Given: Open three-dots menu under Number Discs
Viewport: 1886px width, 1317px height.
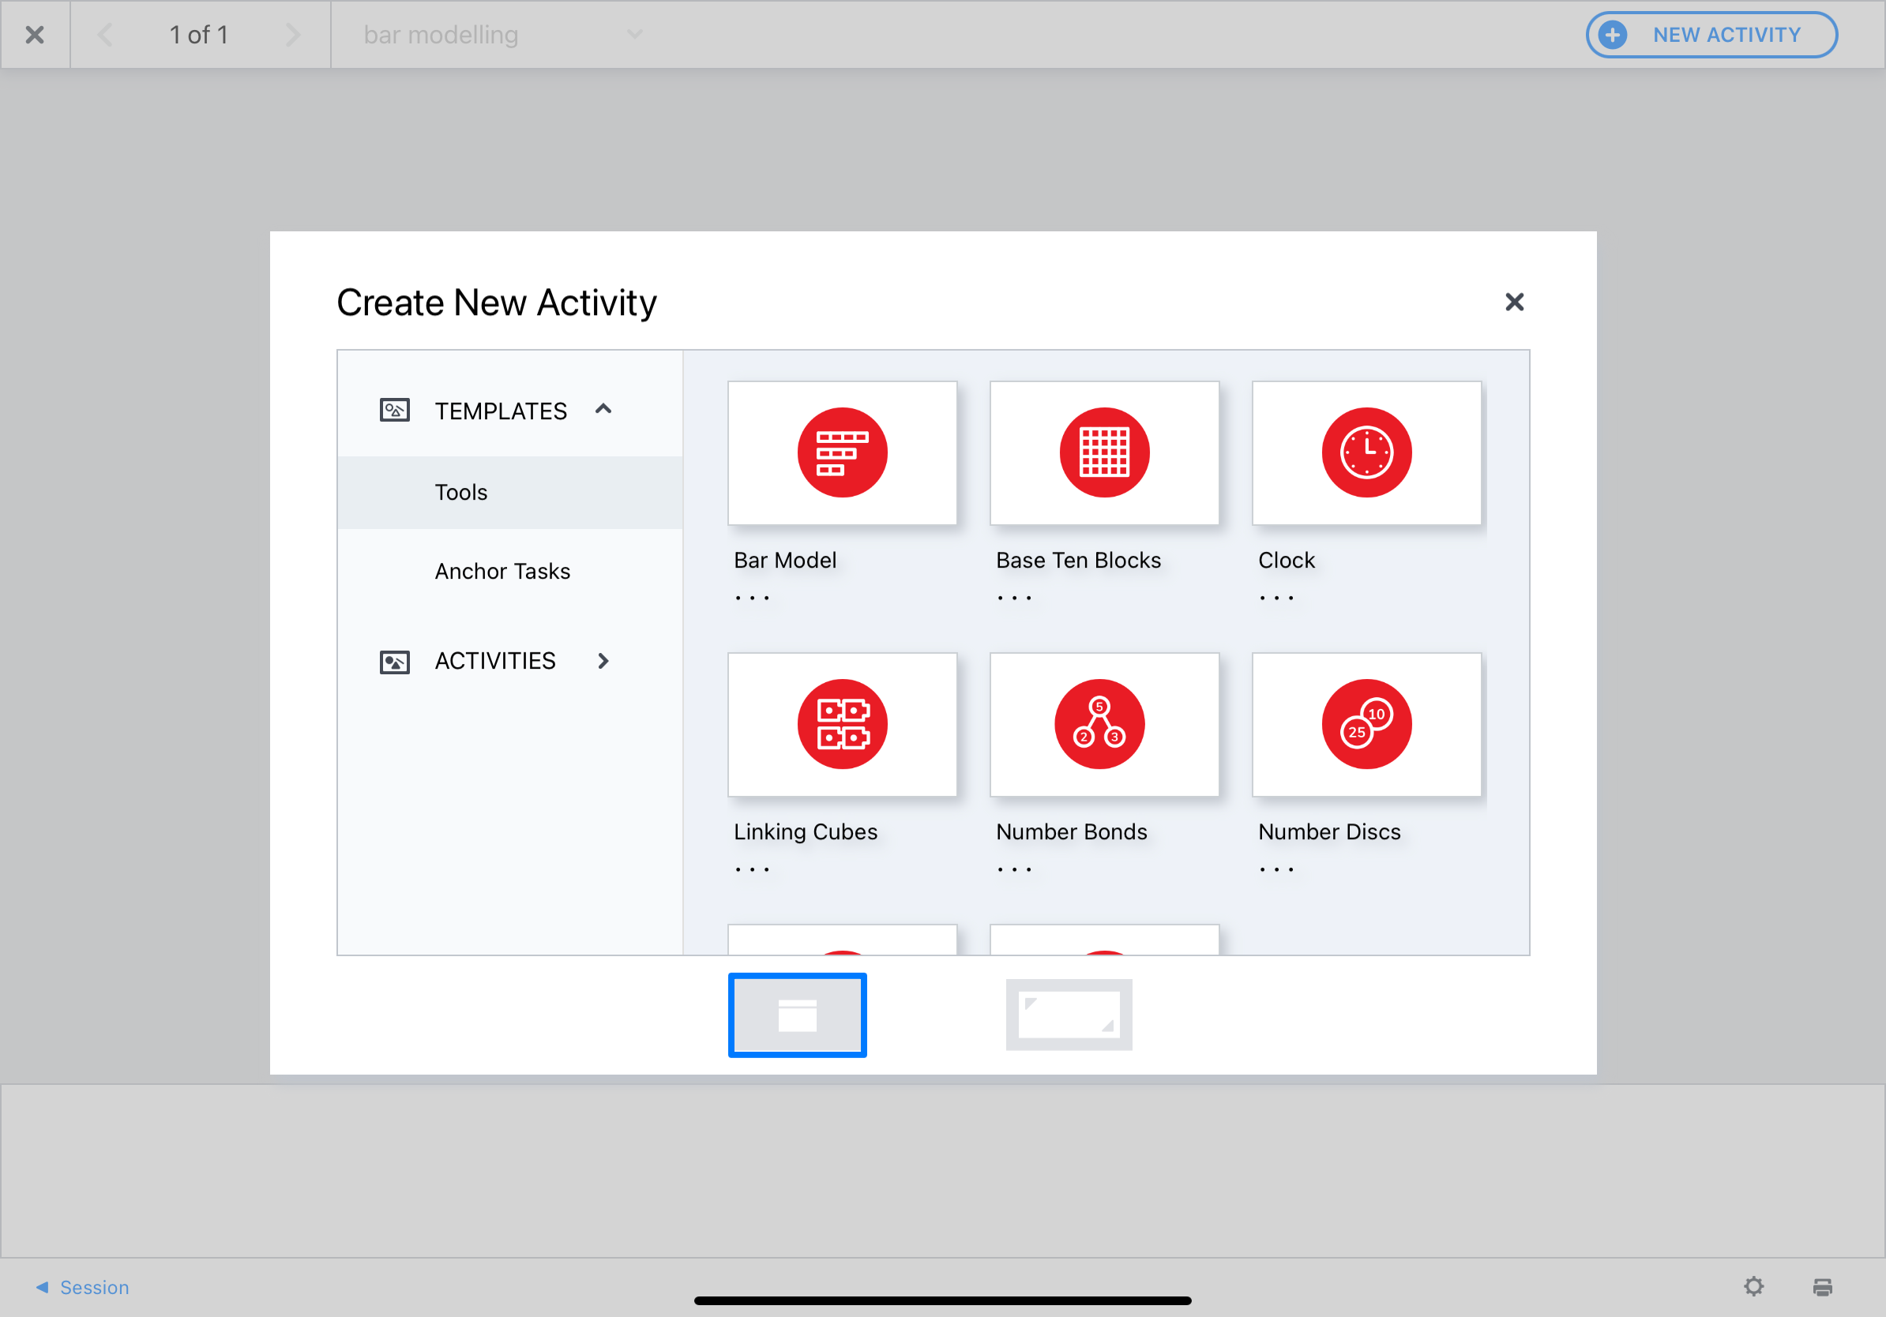Looking at the screenshot, I should coord(1276,869).
